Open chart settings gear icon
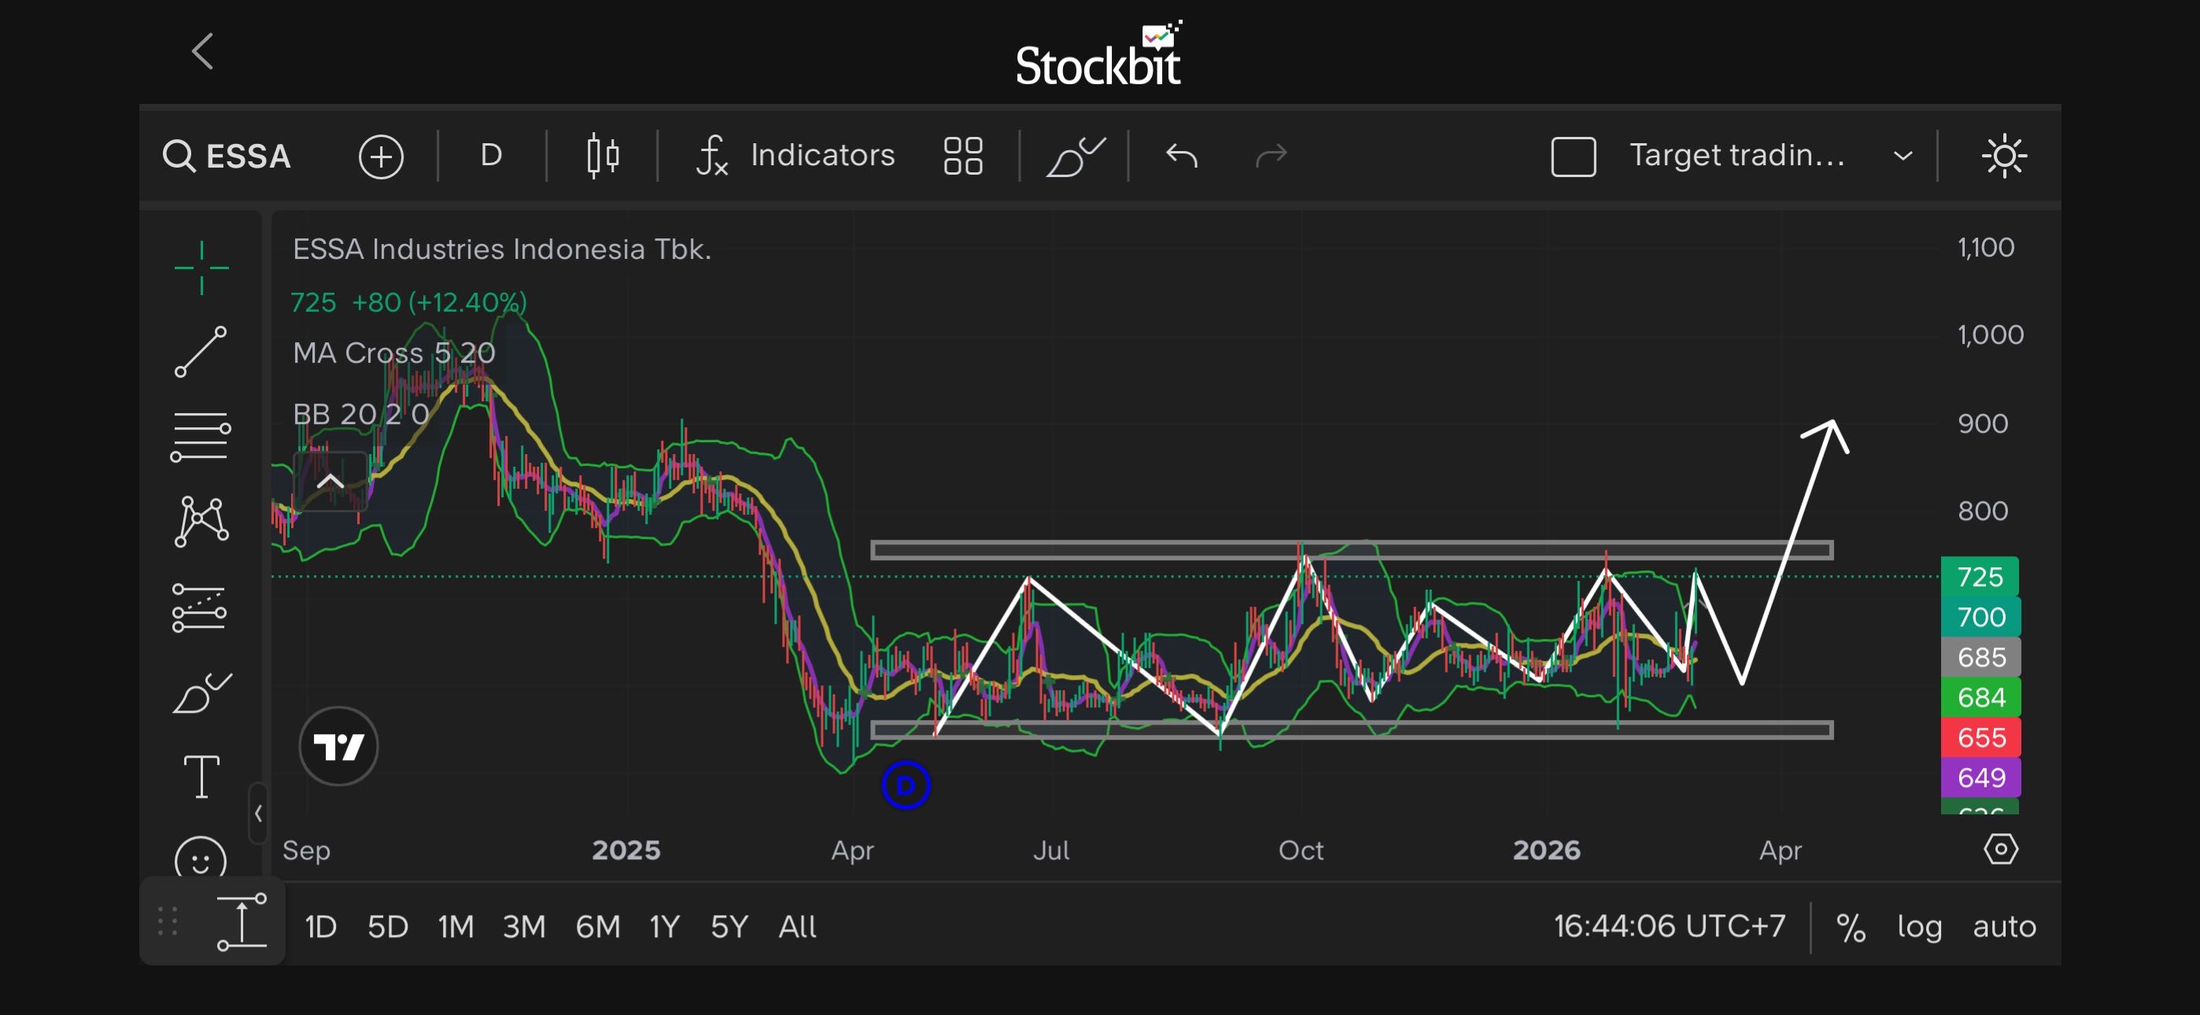This screenshot has width=2200, height=1015. pos(2000,849)
